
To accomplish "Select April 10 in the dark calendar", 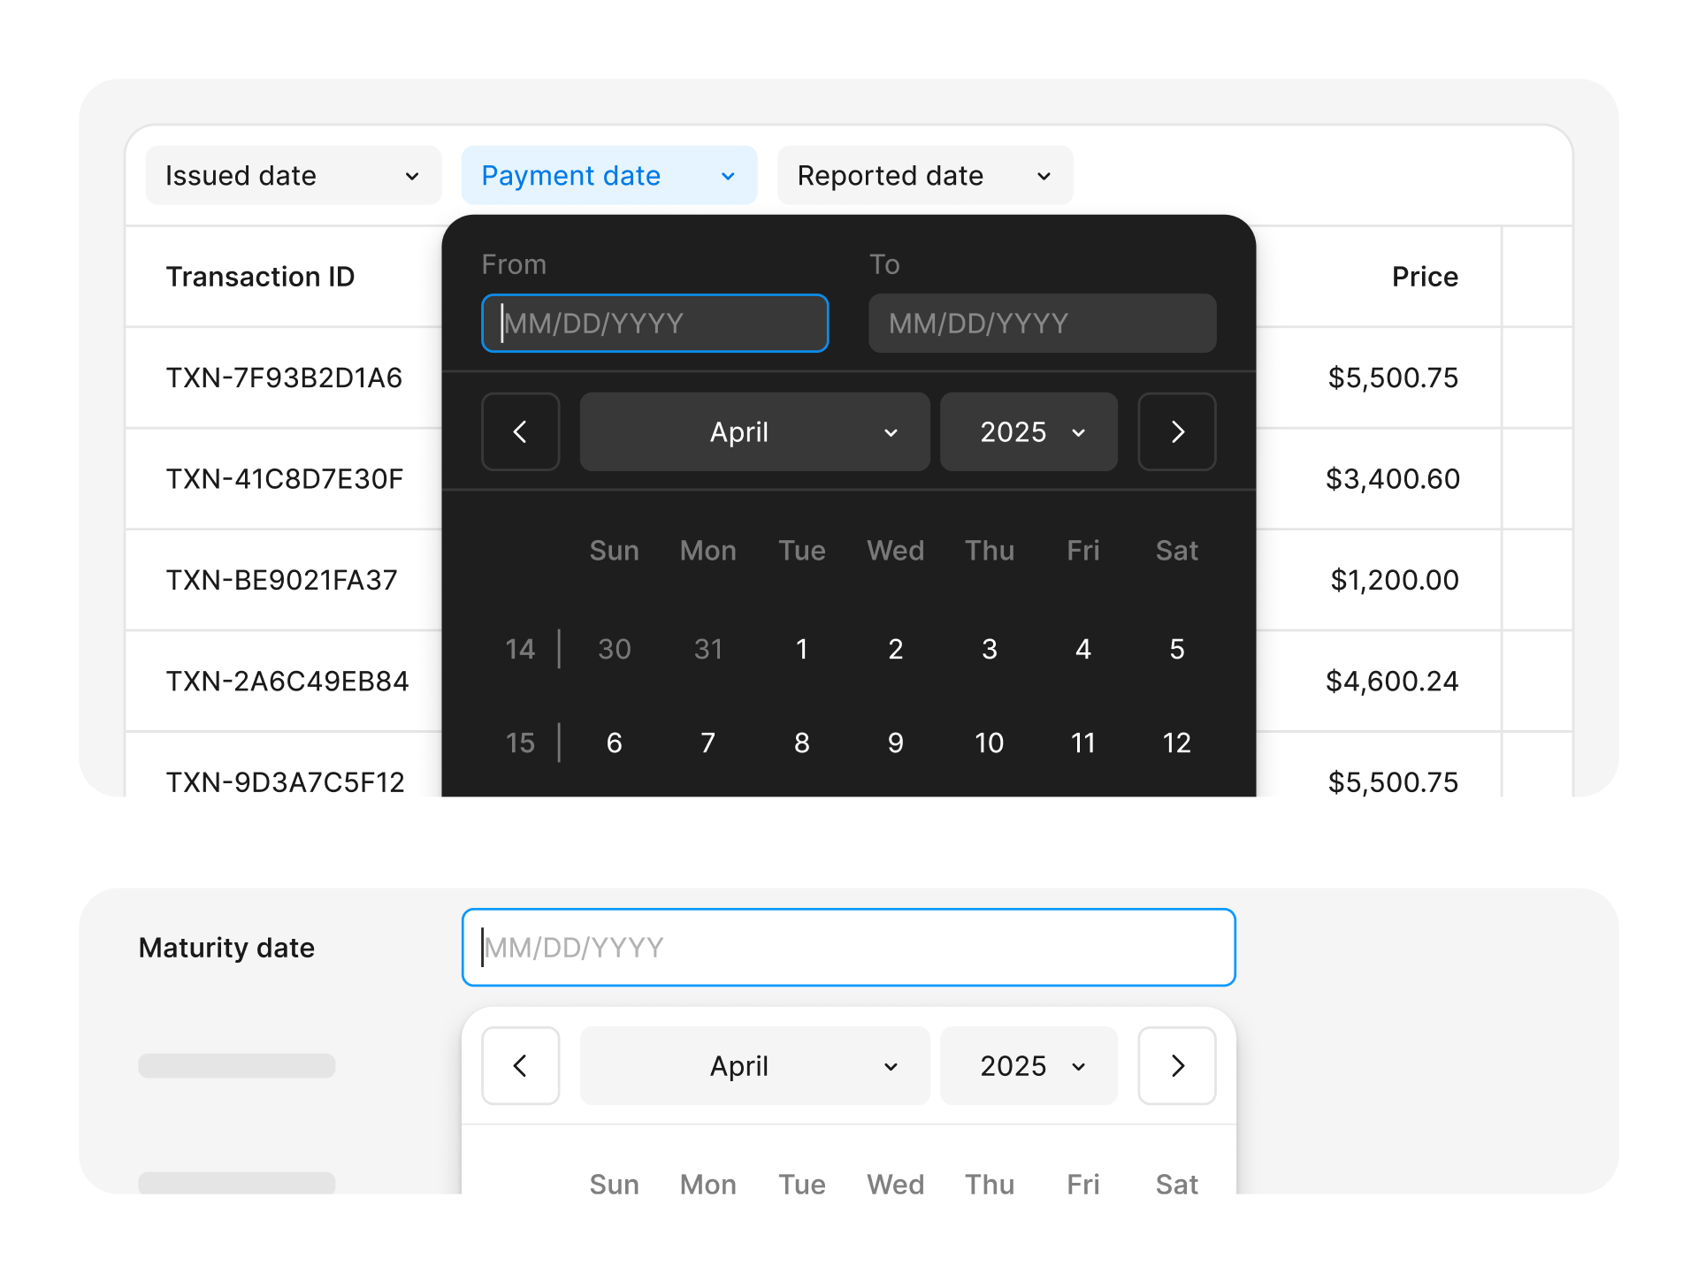I will [x=989, y=743].
